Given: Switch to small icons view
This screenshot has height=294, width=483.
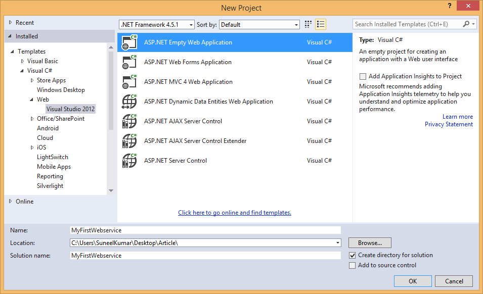Looking at the screenshot, I should click(x=308, y=24).
